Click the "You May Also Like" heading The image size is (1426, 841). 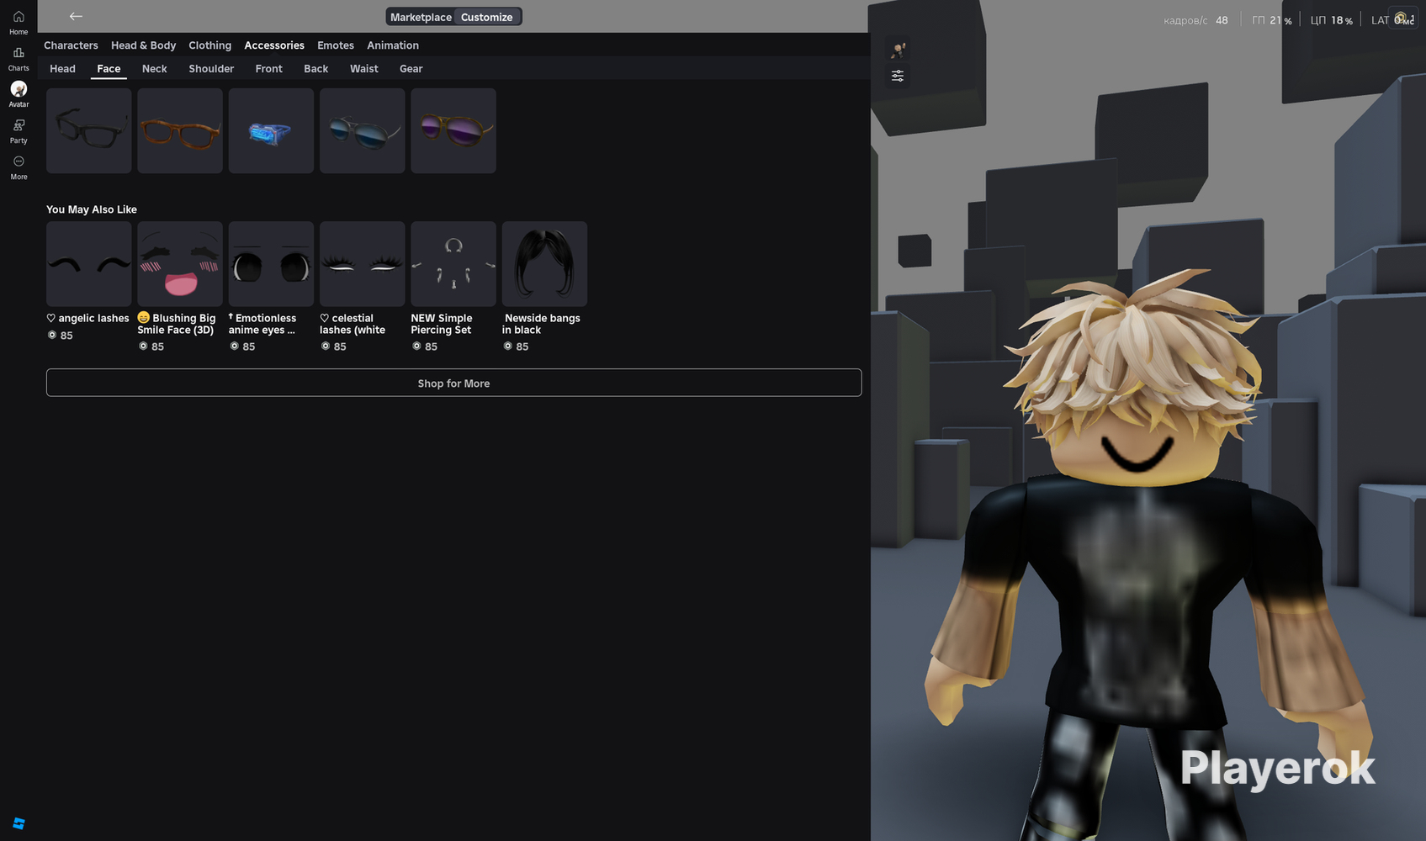coord(92,209)
